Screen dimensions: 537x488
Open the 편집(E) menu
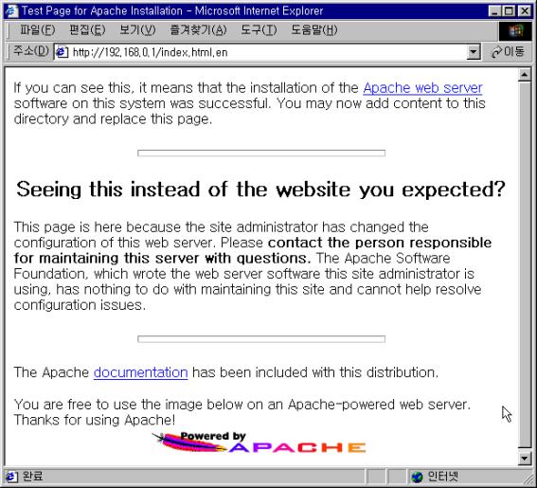pyautogui.click(x=87, y=30)
